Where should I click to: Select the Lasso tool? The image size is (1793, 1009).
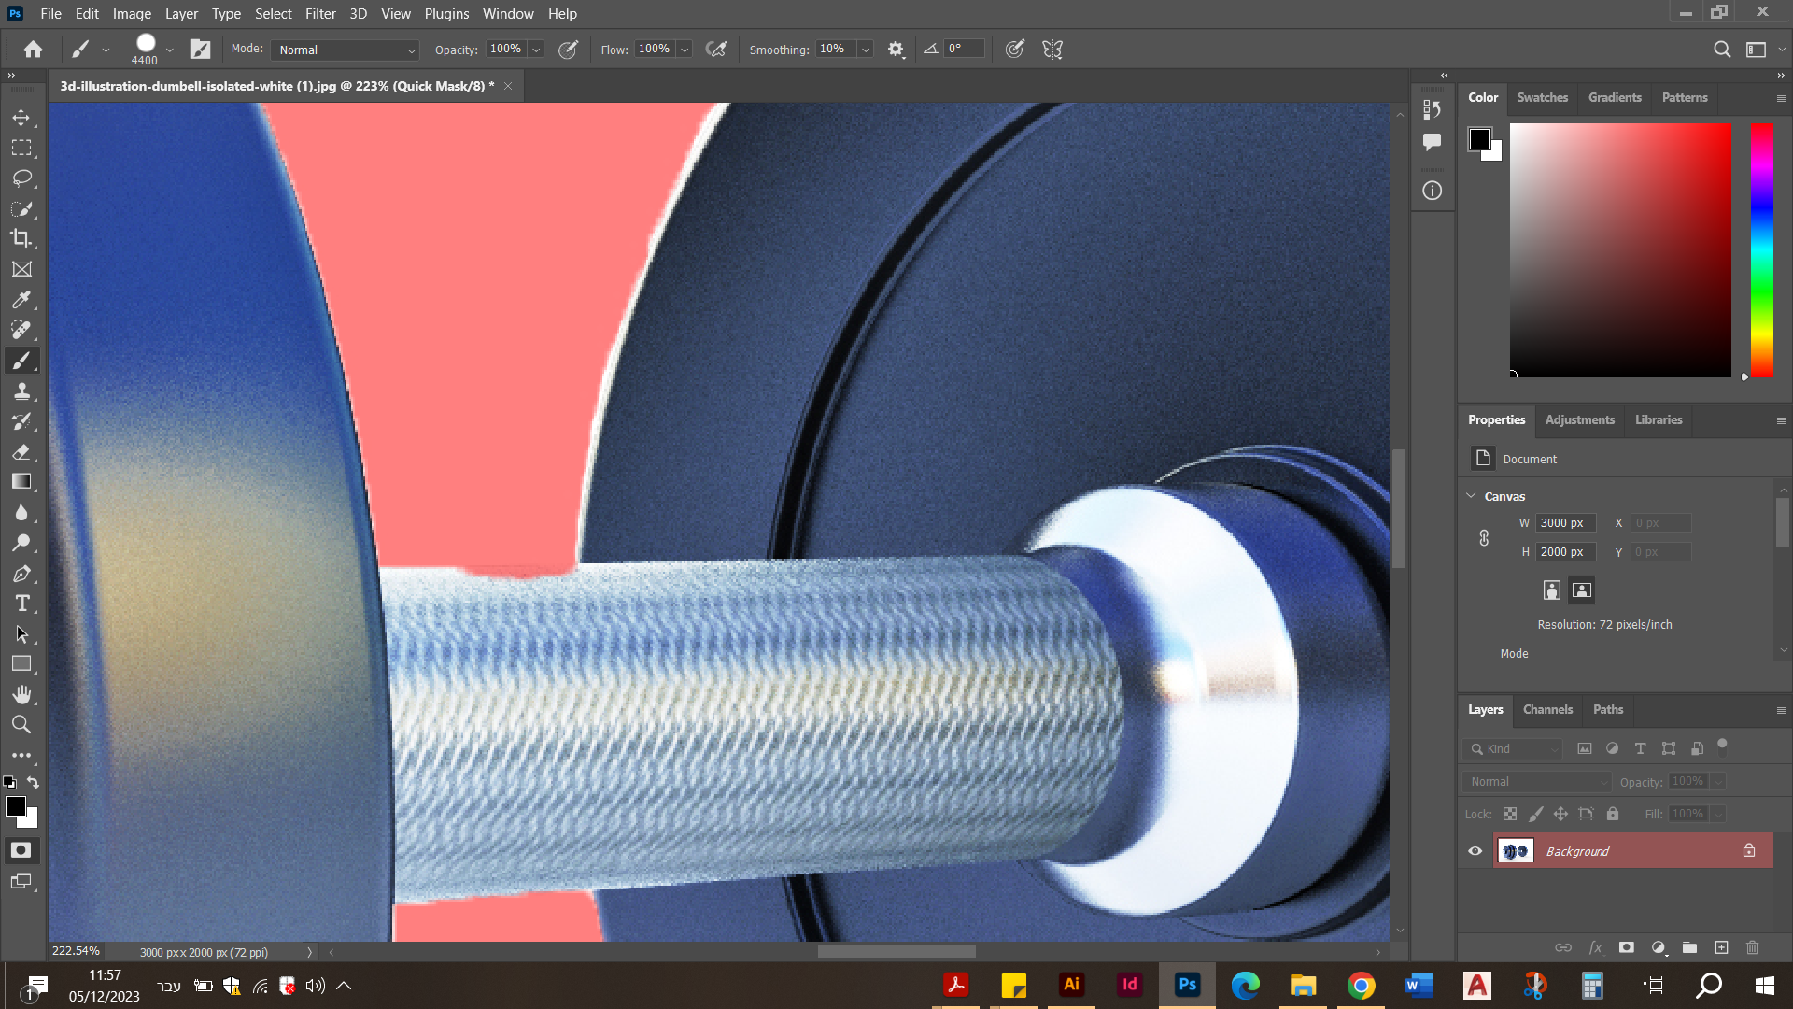pyautogui.click(x=21, y=178)
